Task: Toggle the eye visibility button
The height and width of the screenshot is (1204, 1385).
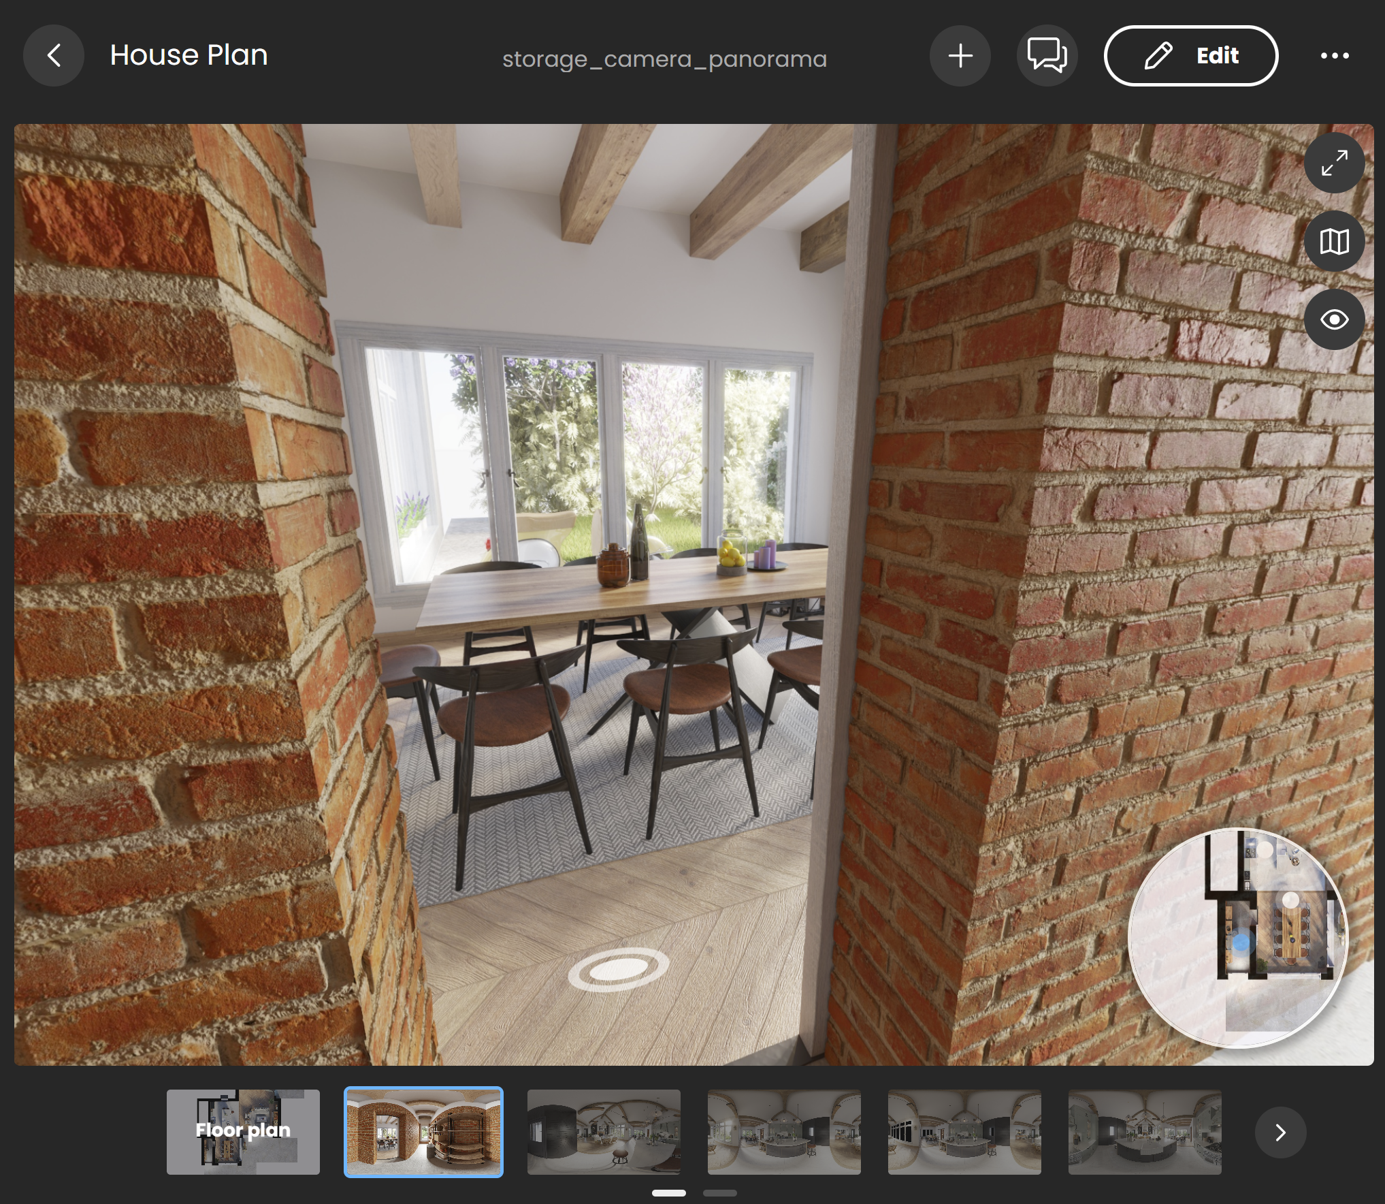Action: point(1335,319)
